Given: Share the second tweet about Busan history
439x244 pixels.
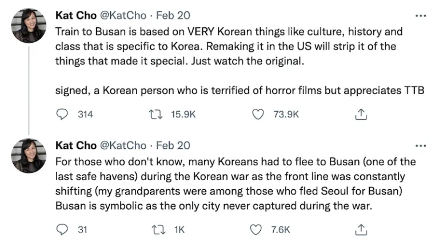Looking at the screenshot, I should click(x=361, y=230).
